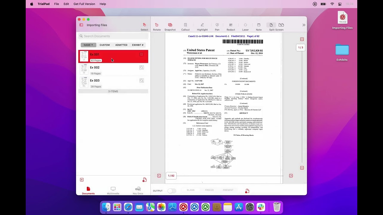
Task: Open the TrialPad menu
Action: 44,4
